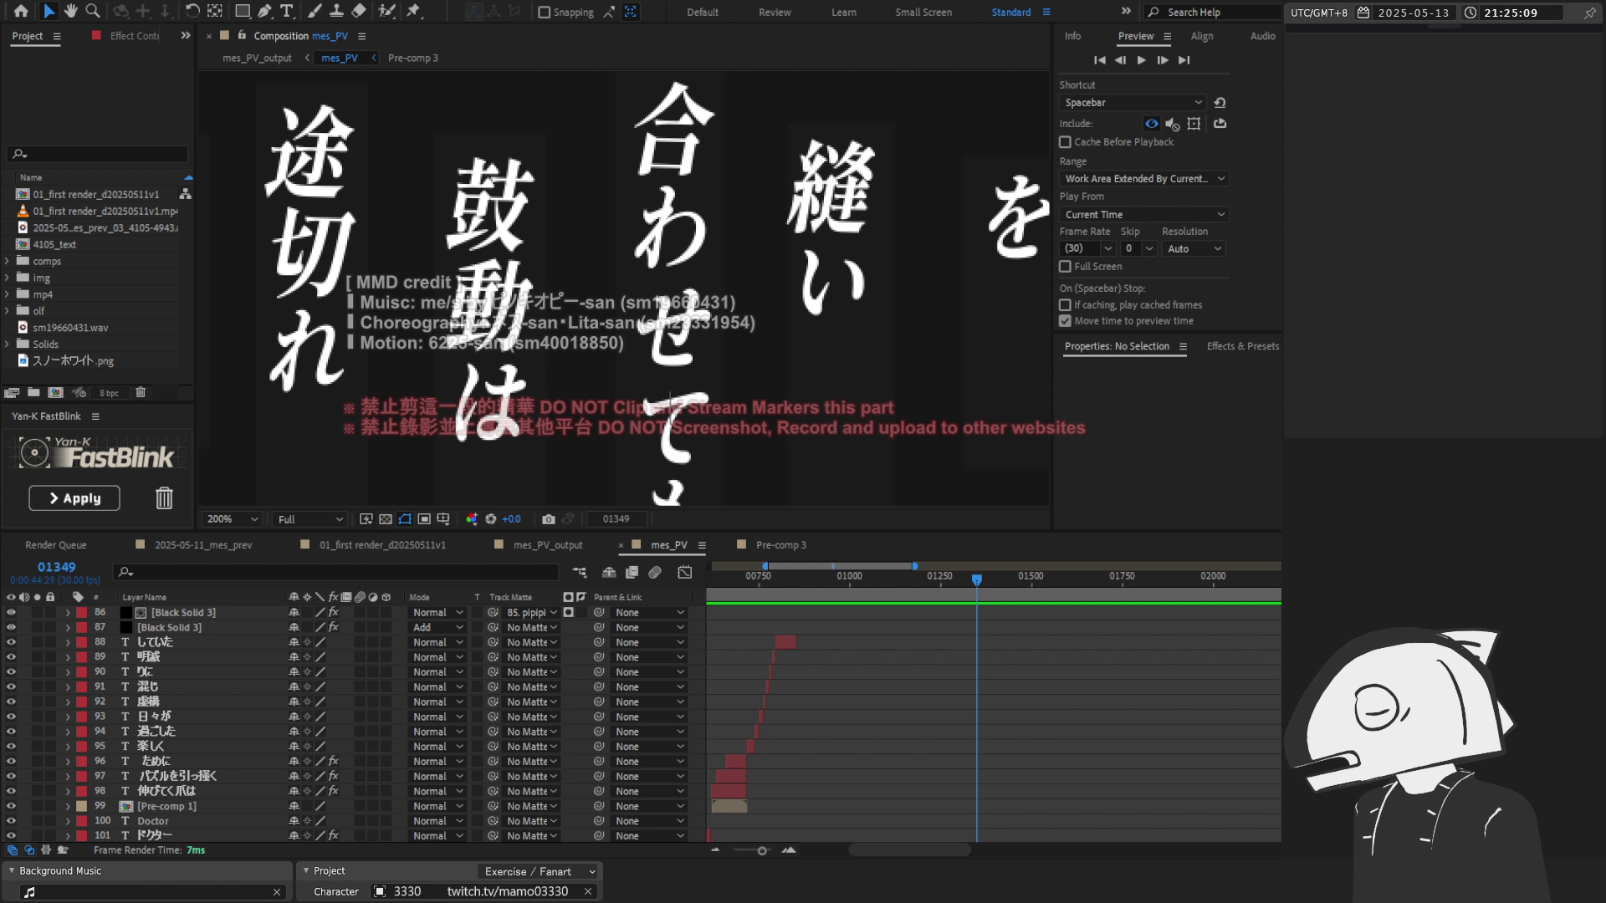Viewport: 1606px width, 903px height.
Task: Select sm19660431.wav in the Project panel
Action: point(70,328)
